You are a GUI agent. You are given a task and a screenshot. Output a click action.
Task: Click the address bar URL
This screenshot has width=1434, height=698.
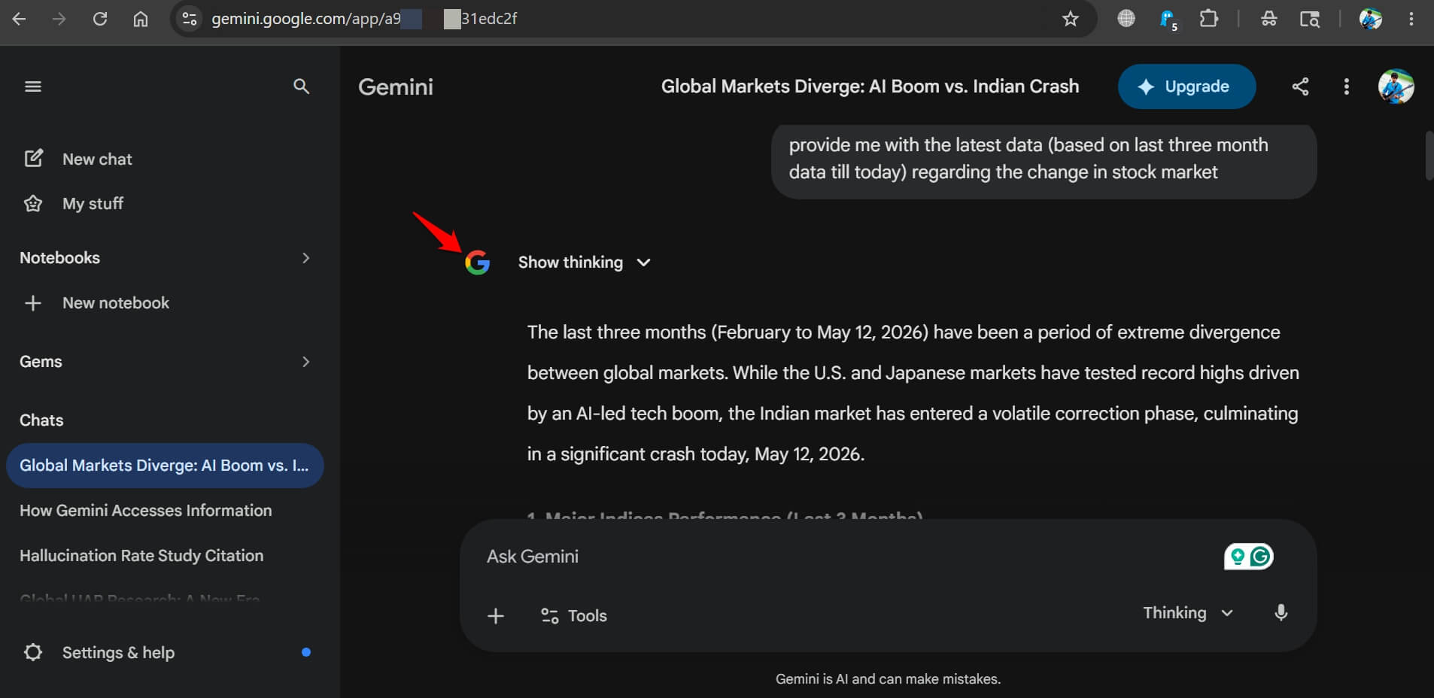click(364, 19)
